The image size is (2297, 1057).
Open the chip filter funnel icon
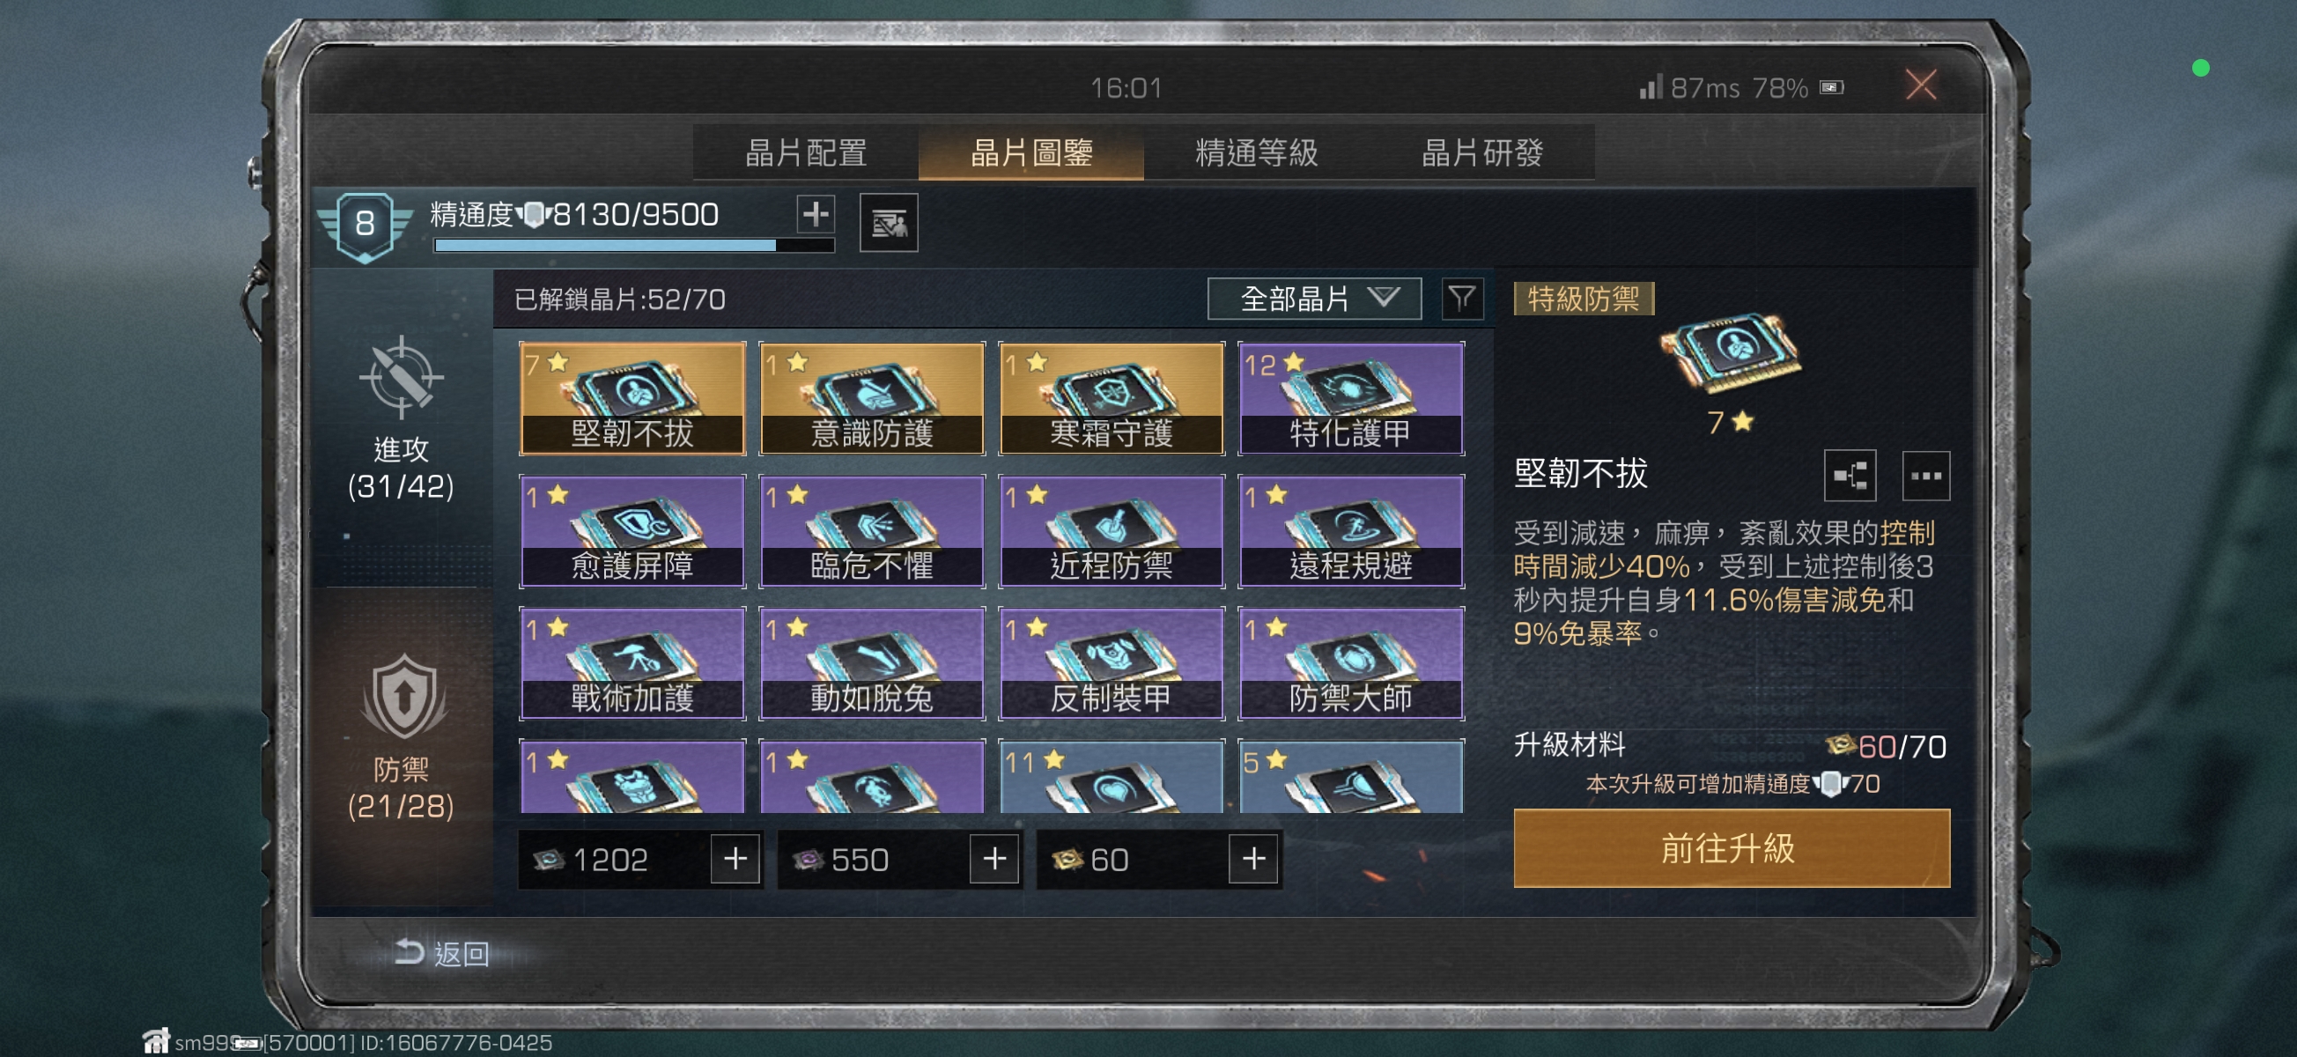[1461, 298]
